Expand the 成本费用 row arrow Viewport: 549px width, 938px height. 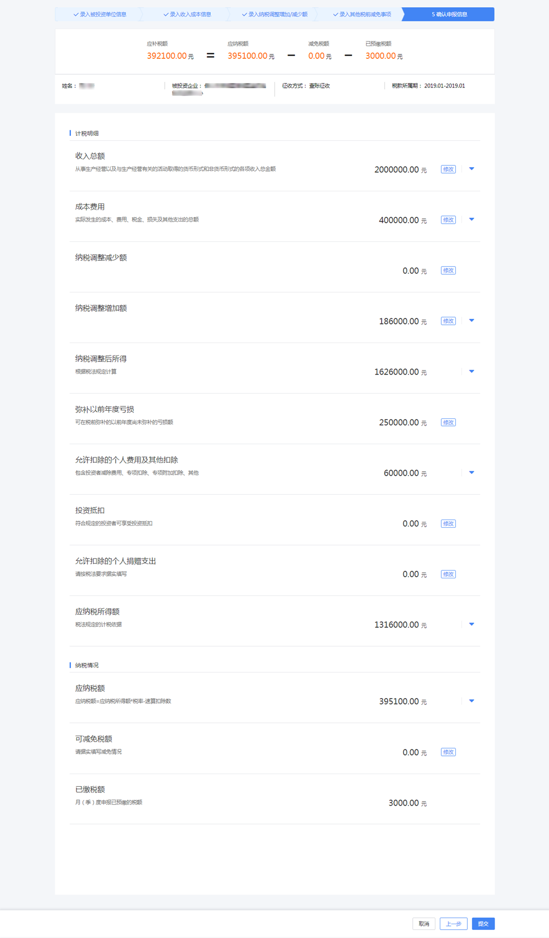tap(472, 219)
